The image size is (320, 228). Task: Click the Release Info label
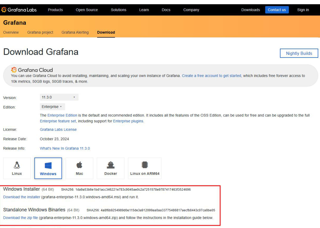14,148
